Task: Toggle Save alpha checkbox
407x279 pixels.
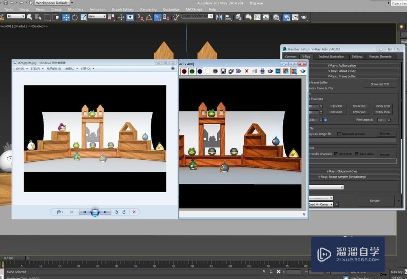Action: (x=357, y=154)
